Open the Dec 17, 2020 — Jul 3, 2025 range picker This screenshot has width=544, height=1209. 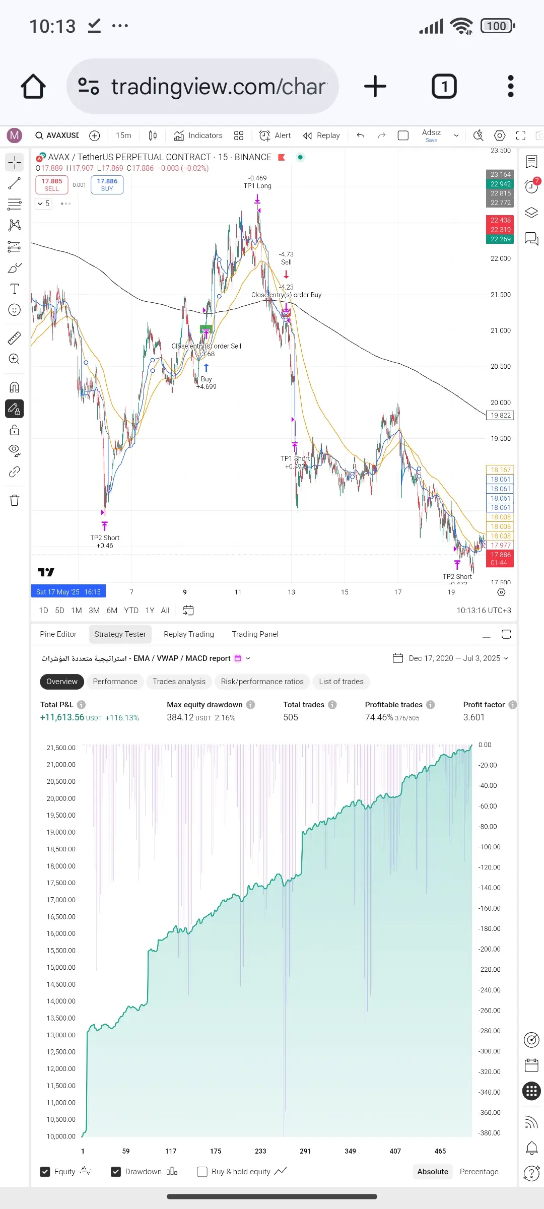[451, 658]
